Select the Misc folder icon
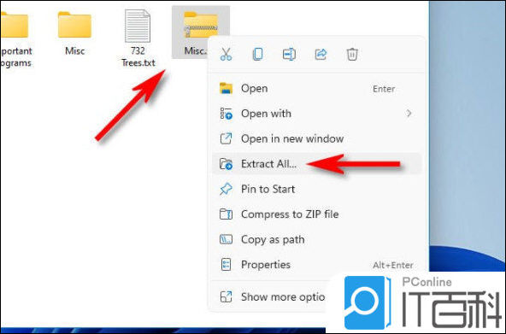Screen dimensions: 506x334 coord(74,25)
